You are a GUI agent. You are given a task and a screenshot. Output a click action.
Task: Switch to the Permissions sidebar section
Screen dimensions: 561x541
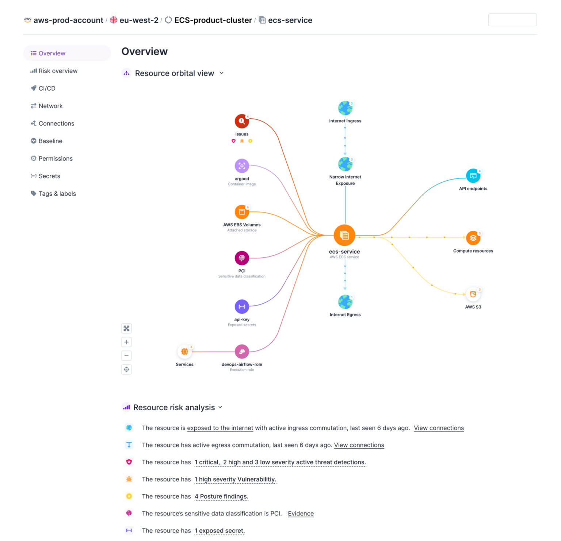(56, 158)
